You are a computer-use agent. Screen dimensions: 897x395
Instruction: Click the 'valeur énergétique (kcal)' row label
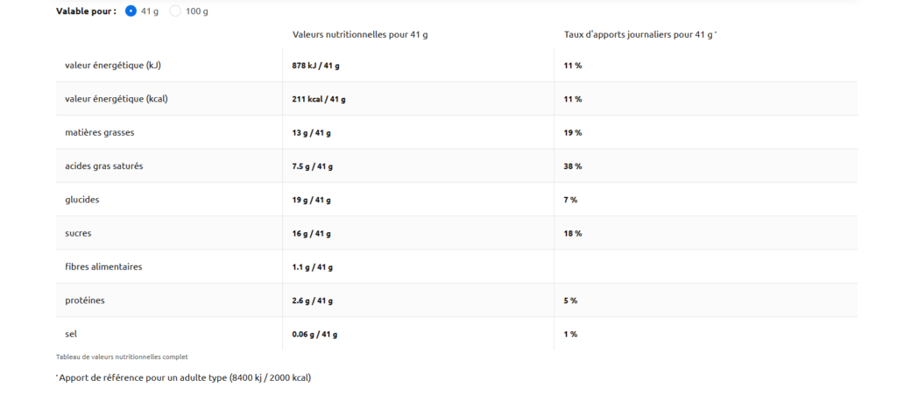[117, 99]
